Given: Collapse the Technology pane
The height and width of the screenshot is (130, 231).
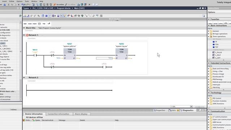Looking at the screenshot, I should click(x=209, y=93).
